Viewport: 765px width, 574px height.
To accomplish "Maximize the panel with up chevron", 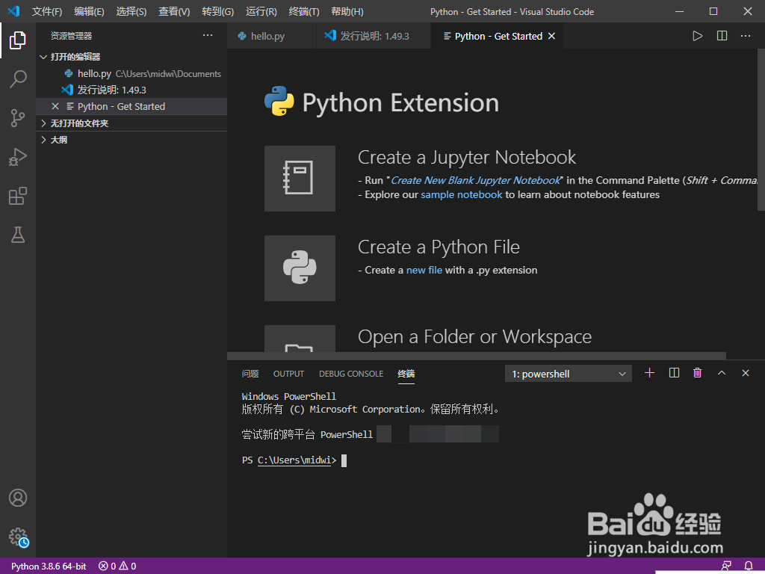I will tap(722, 373).
